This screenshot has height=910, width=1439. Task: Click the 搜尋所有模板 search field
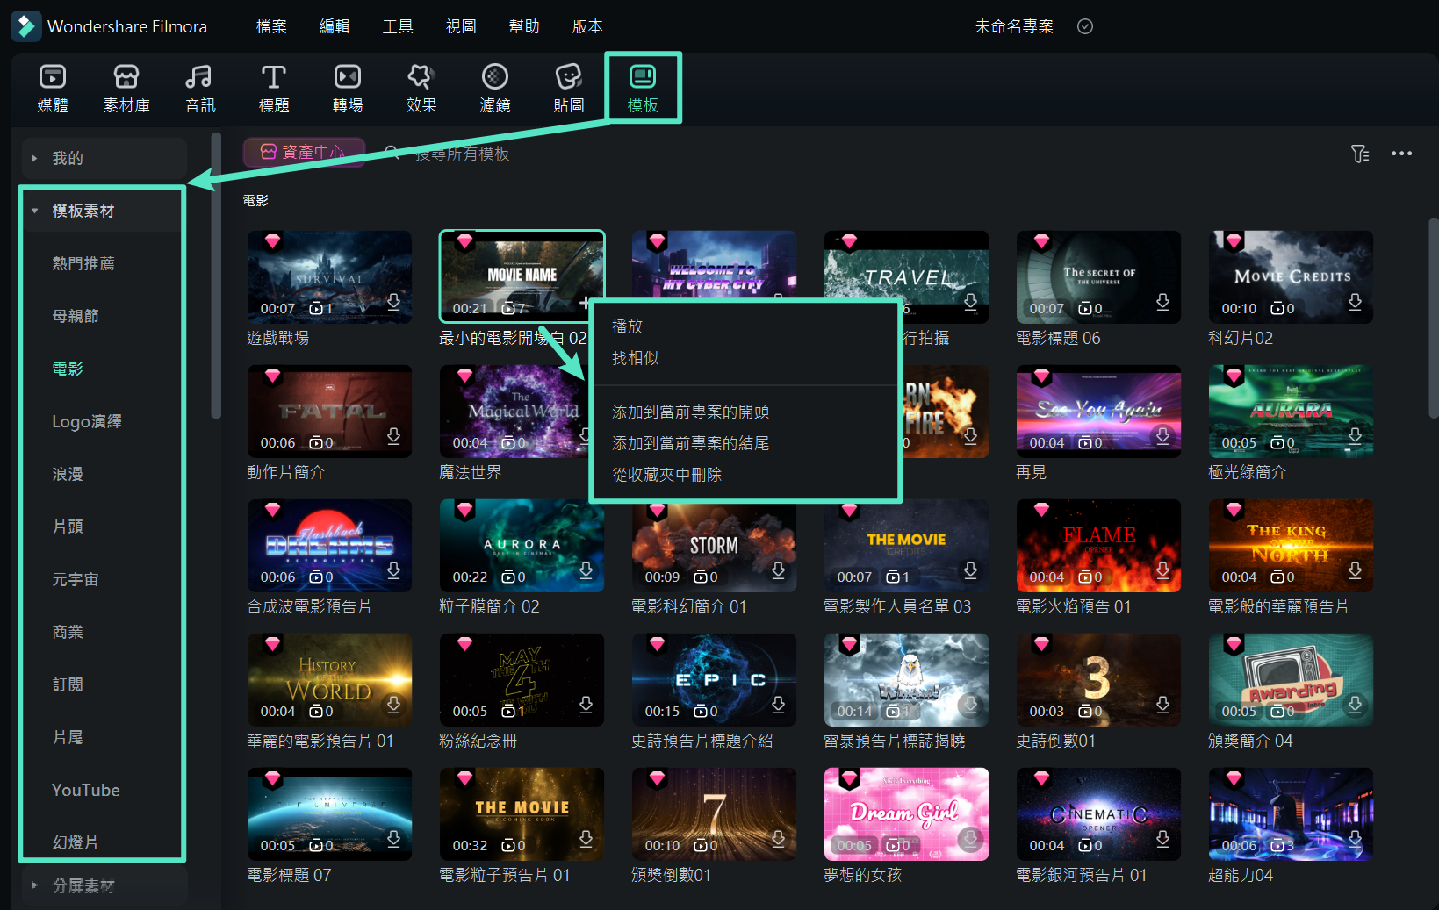click(462, 154)
